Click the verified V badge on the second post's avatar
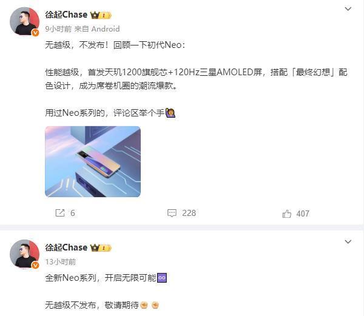364x316 pixels. [35, 265]
